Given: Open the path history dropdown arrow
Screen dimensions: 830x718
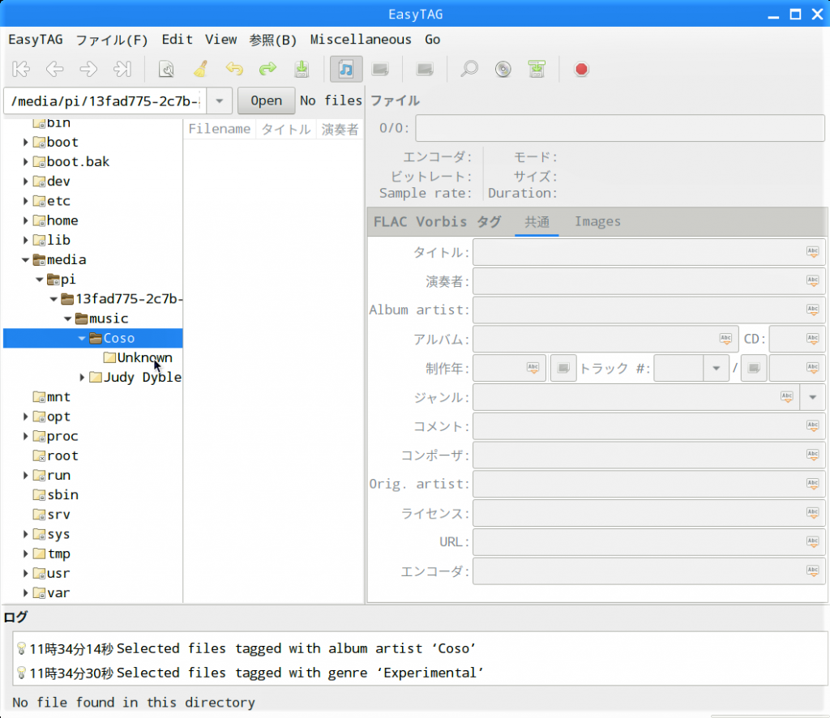Looking at the screenshot, I should 219,100.
